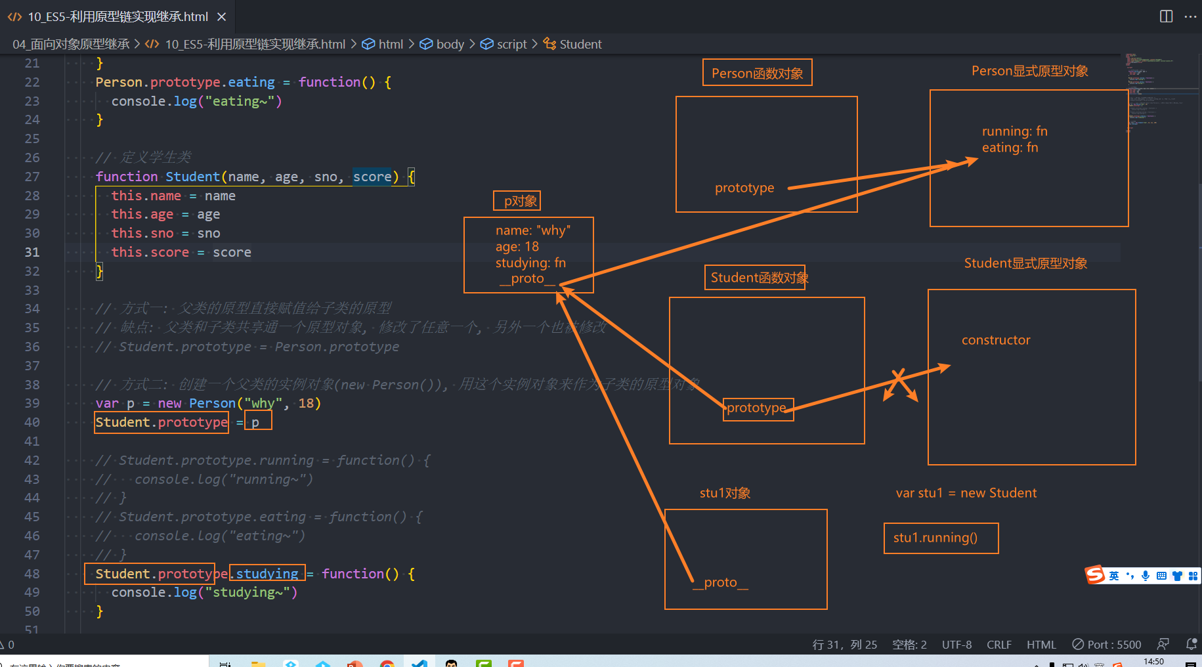Open the Sogou soft keyboard icon
This screenshot has width=1202, height=667.
point(1161,576)
